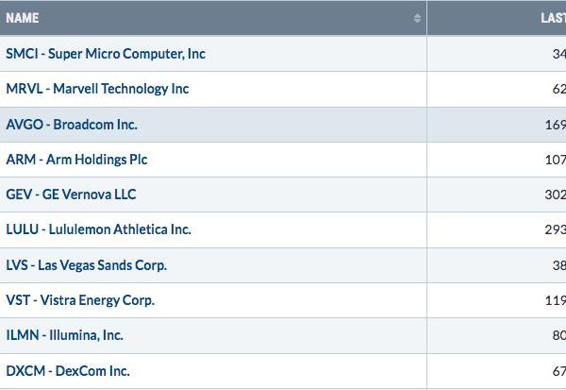Click LVS - Las Vegas Sands Corp.
The image size is (566, 390).
pos(86,265)
